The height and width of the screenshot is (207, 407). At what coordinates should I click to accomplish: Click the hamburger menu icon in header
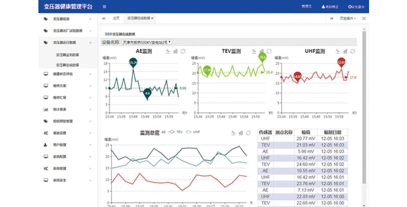pyautogui.click(x=105, y=7)
